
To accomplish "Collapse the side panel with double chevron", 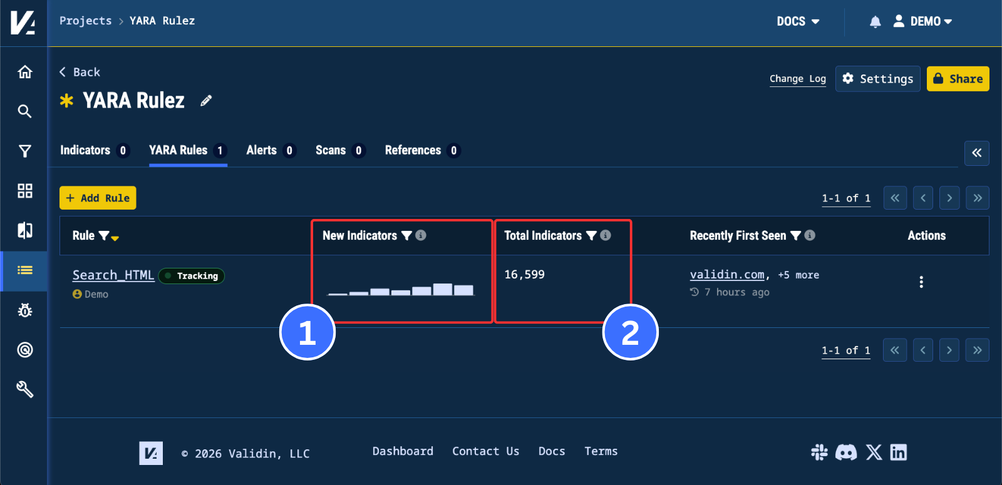I will click(x=977, y=153).
